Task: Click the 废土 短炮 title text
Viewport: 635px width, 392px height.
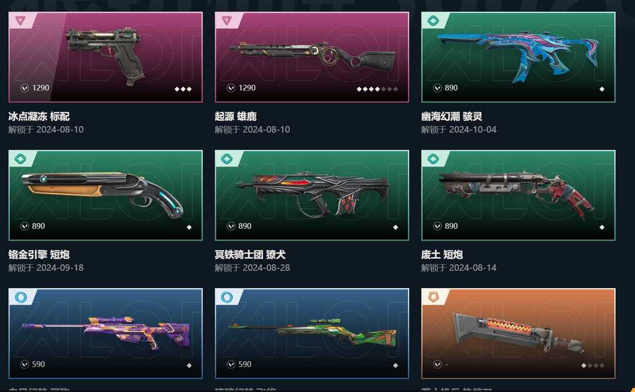Action: coord(442,254)
